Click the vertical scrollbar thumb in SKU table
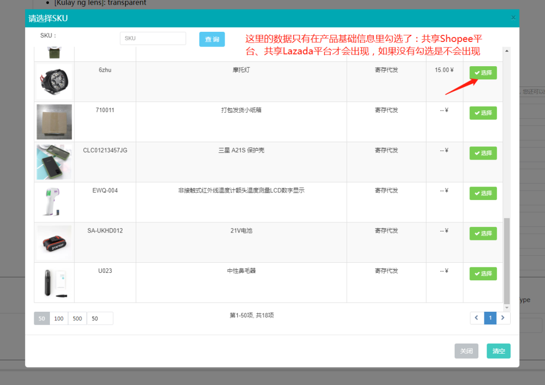Screen dimensions: 545x385 click(x=507, y=261)
